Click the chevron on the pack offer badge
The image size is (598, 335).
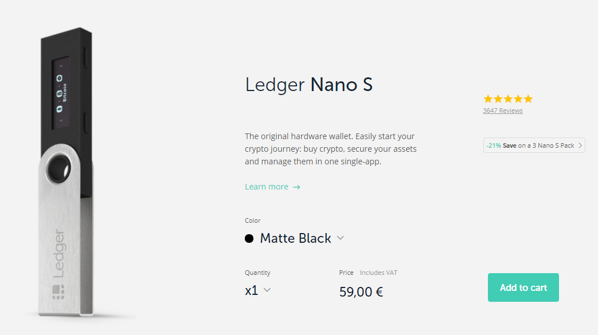580,145
